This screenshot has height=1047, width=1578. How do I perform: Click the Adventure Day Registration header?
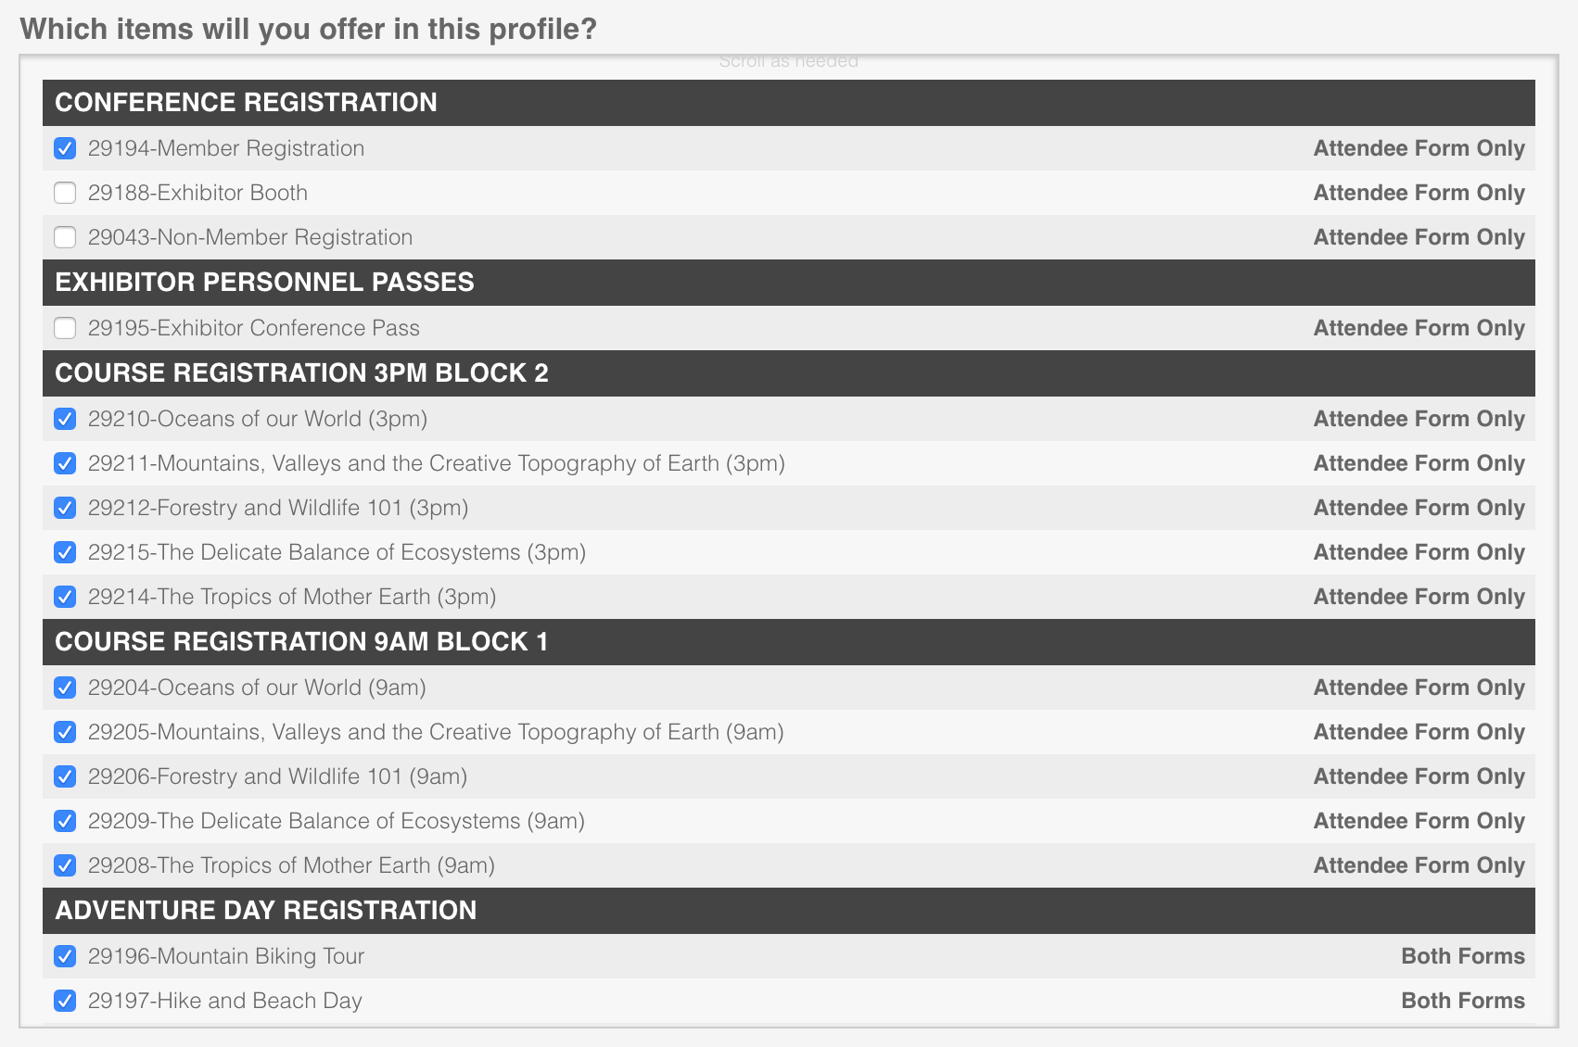click(789, 911)
